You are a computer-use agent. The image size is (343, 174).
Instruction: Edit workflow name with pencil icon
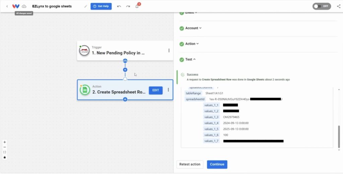pos(85,6)
